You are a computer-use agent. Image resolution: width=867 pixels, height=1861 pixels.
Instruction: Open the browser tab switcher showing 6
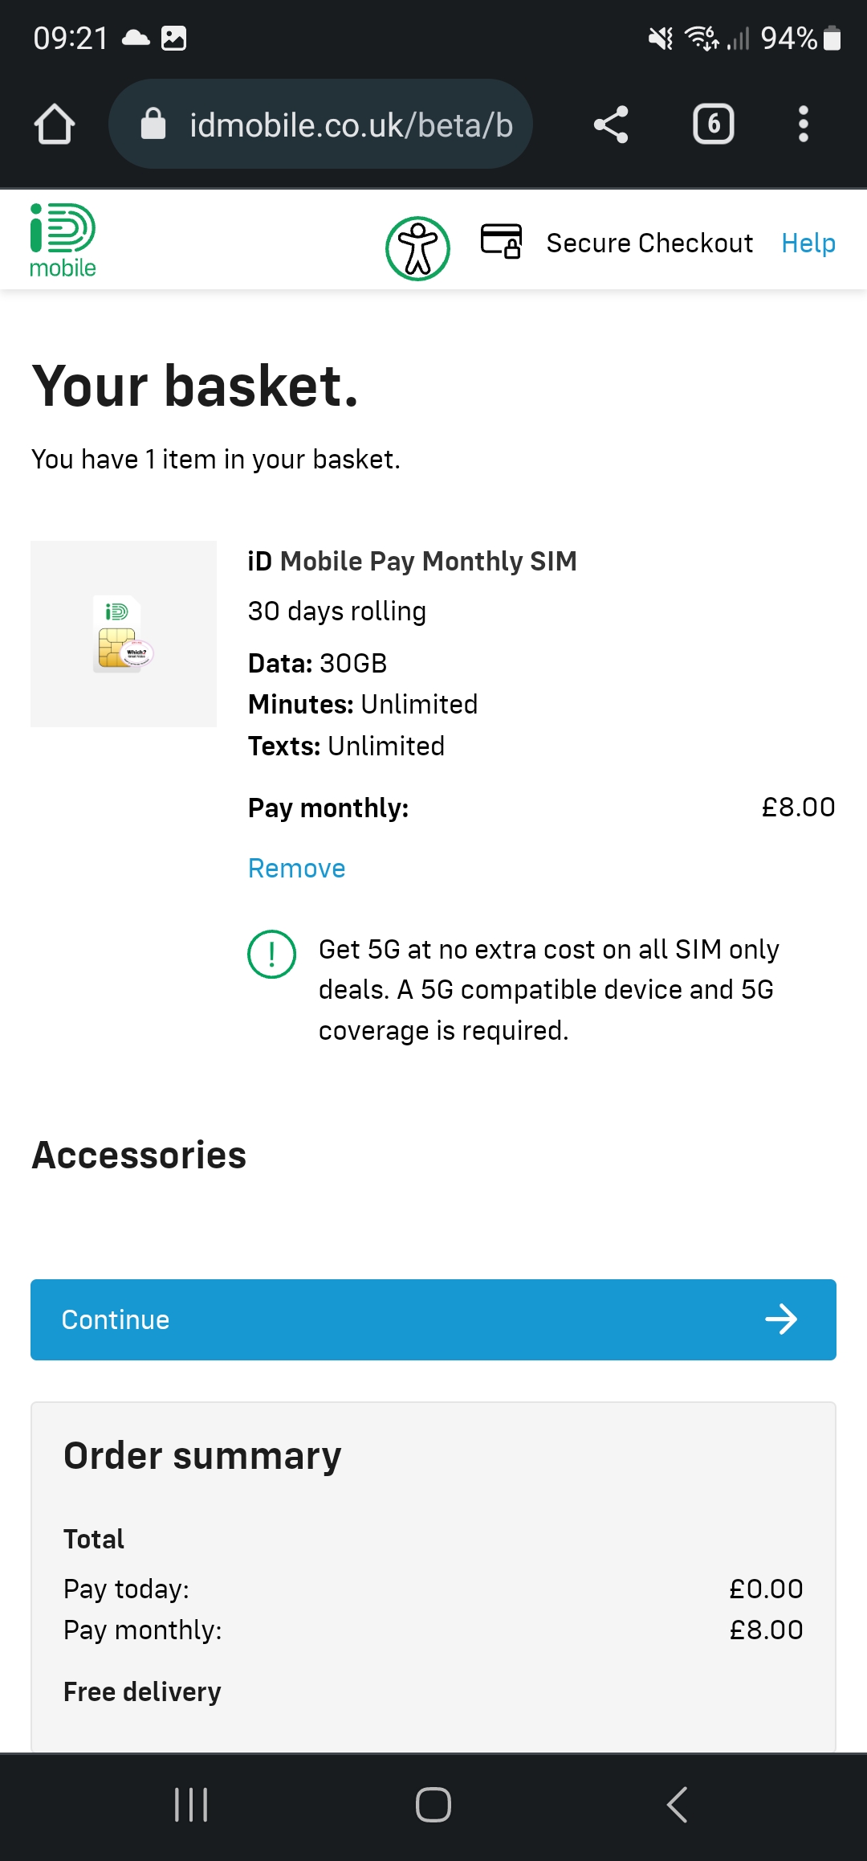(x=713, y=125)
